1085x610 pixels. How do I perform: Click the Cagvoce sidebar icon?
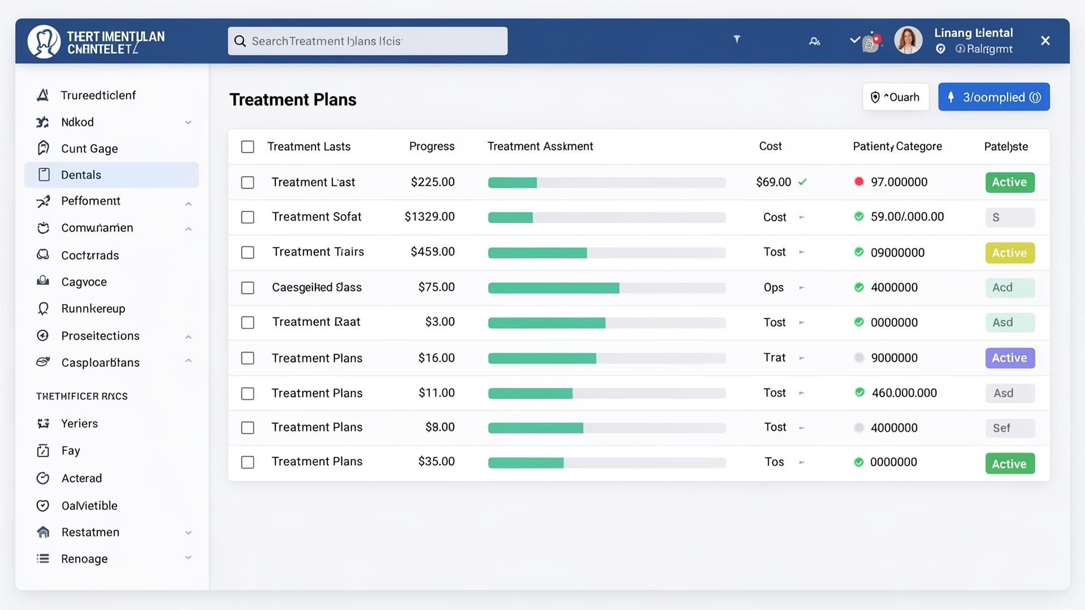point(43,281)
